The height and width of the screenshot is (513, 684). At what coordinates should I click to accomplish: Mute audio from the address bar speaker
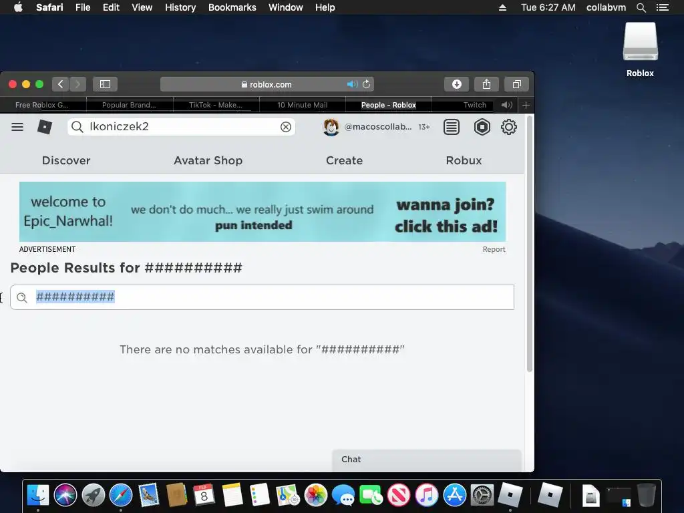352,84
